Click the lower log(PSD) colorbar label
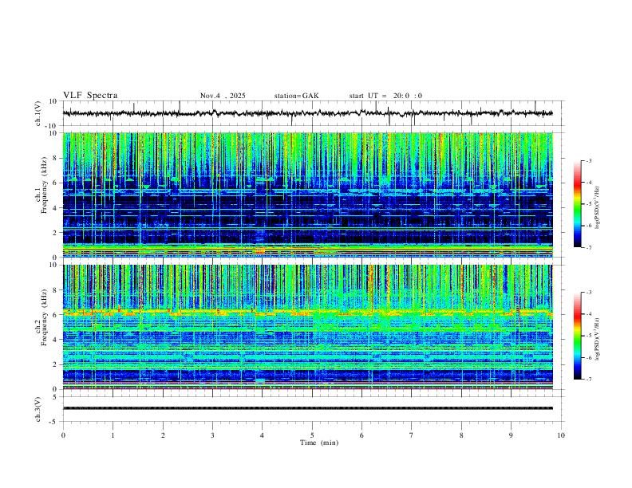The image size is (632, 488). (598, 339)
